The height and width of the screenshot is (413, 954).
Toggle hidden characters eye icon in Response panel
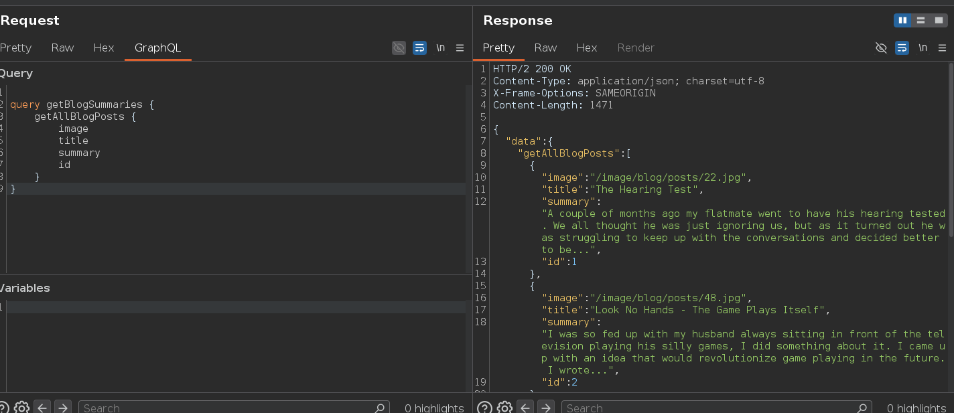click(882, 48)
